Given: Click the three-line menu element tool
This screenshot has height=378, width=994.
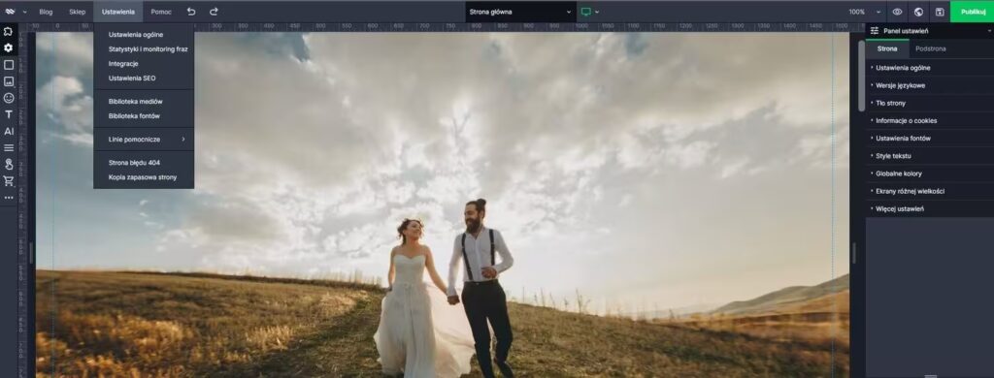Looking at the screenshot, I should (x=8, y=148).
